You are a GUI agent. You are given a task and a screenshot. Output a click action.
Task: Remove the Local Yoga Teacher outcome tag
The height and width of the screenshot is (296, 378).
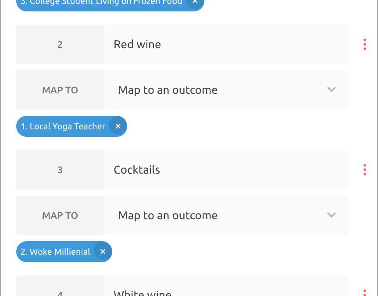pos(118,126)
